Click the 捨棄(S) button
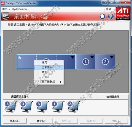The width and height of the screenshot is (132, 127). [x=91, y=121]
